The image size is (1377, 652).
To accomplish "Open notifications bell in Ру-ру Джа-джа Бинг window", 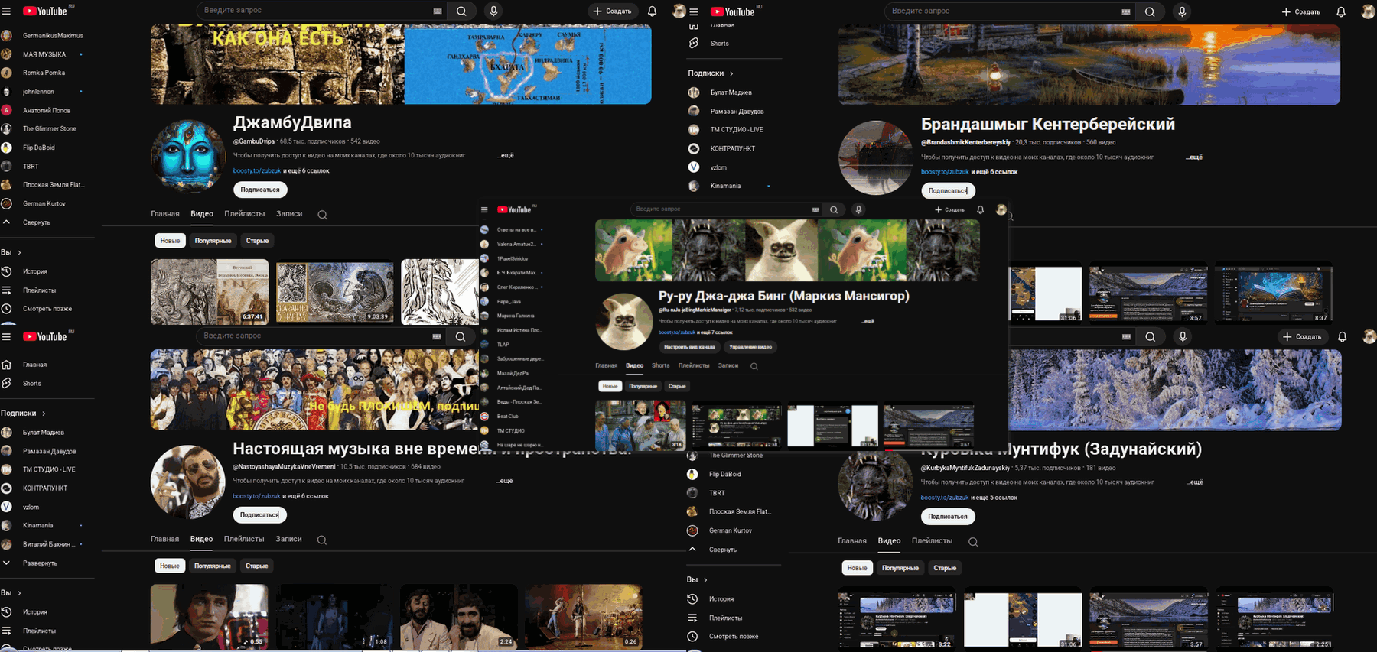I will [980, 209].
